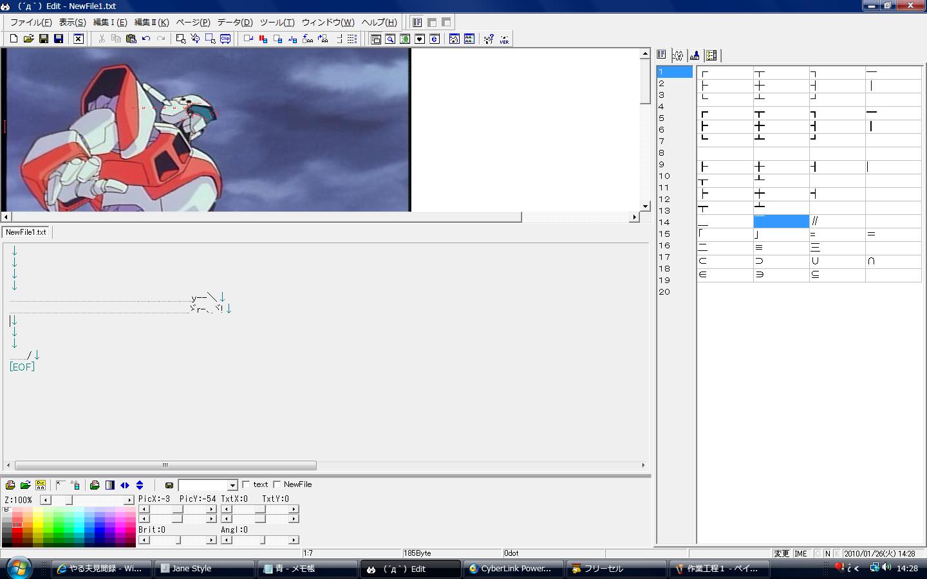
Task: Open the ファイル(F) menu
Action: click(31, 22)
